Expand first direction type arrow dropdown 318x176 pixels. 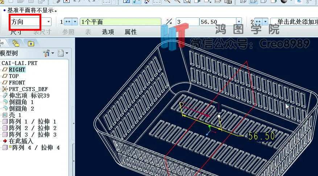75,22
